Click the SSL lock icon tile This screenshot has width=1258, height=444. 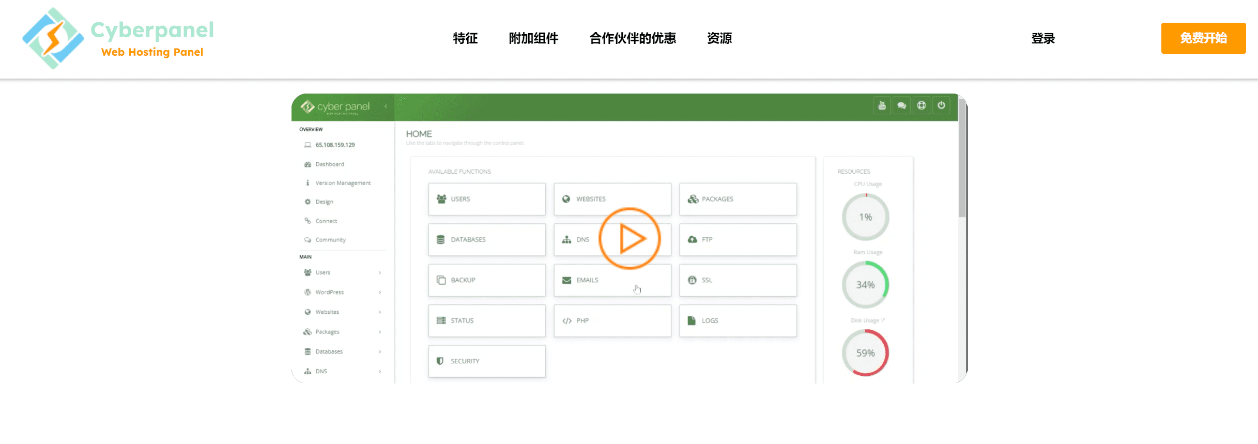pyautogui.click(x=692, y=280)
